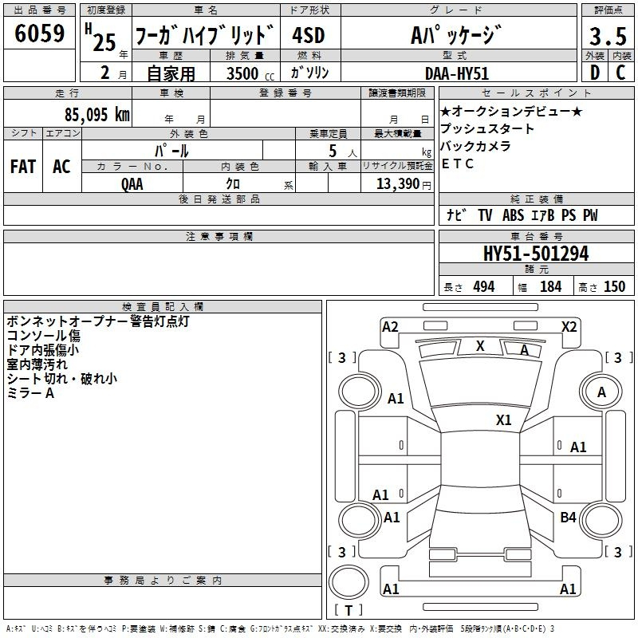The width and height of the screenshot is (638, 638).
Task: Click the mileage 85,095 km
Action: click(x=97, y=114)
